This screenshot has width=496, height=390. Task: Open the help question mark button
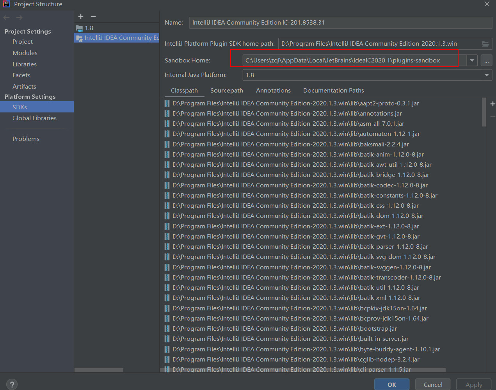coord(12,385)
